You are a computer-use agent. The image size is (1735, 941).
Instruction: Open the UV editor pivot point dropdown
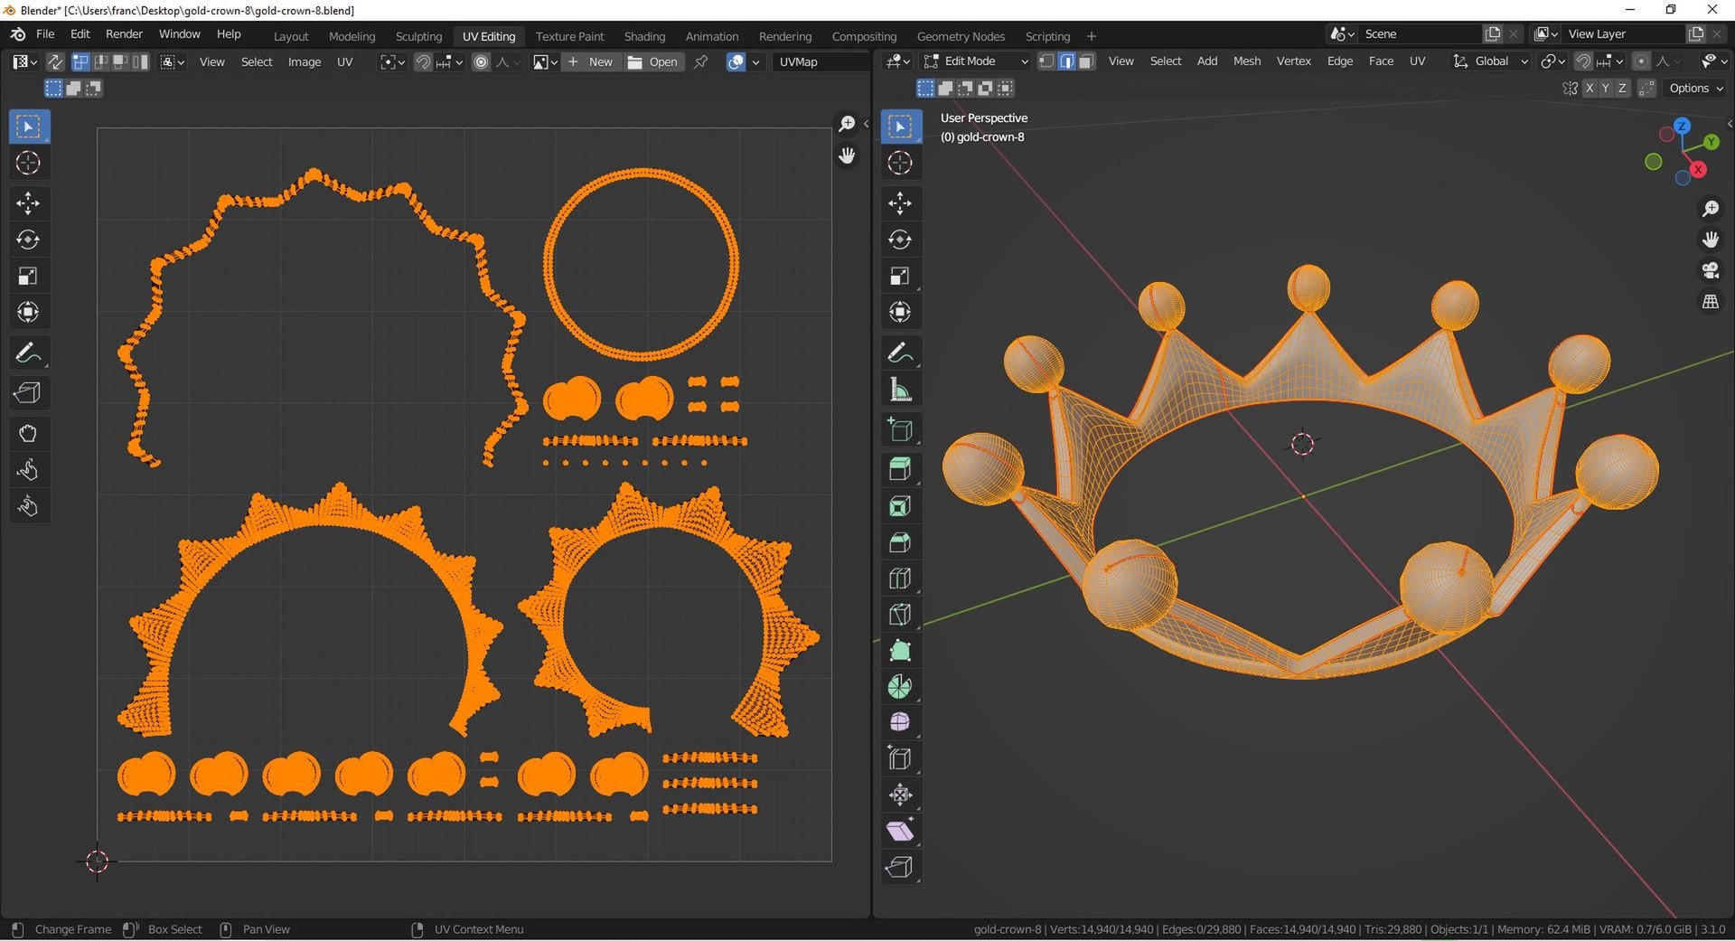(x=392, y=61)
